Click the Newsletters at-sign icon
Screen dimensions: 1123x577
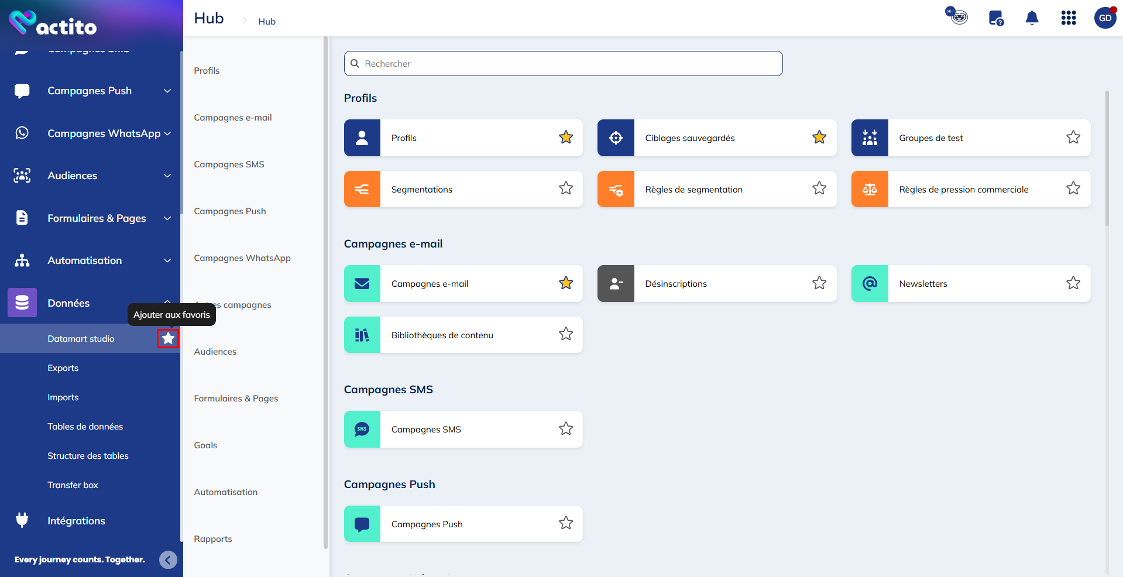(870, 284)
